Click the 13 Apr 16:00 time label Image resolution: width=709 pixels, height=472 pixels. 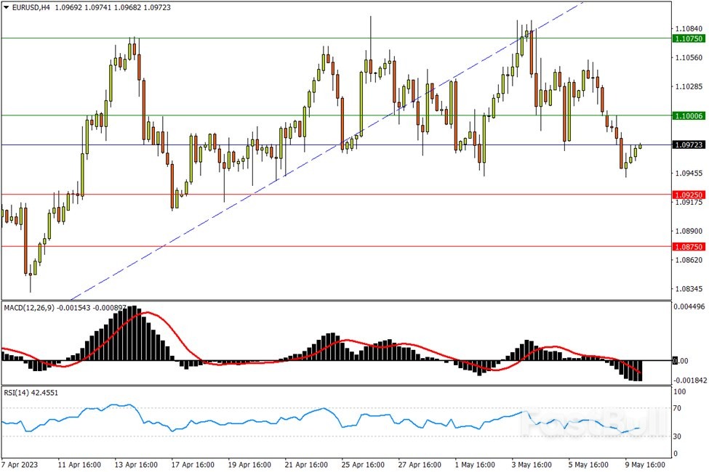[x=137, y=464]
